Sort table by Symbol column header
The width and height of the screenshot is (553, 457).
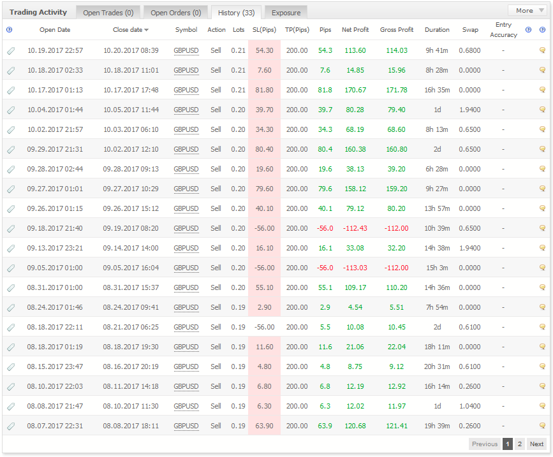pos(186,30)
